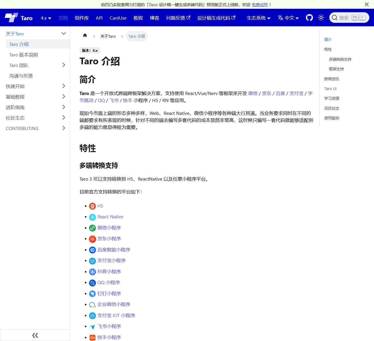
Task: Click the H5 platform icon
Action: click(92, 206)
